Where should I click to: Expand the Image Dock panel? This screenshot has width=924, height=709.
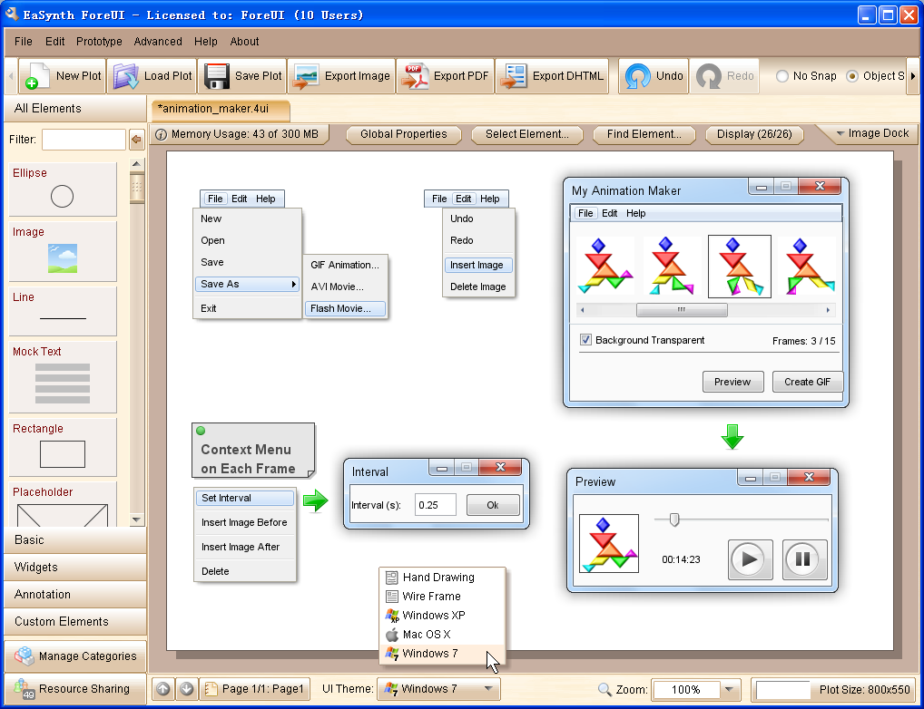[870, 133]
